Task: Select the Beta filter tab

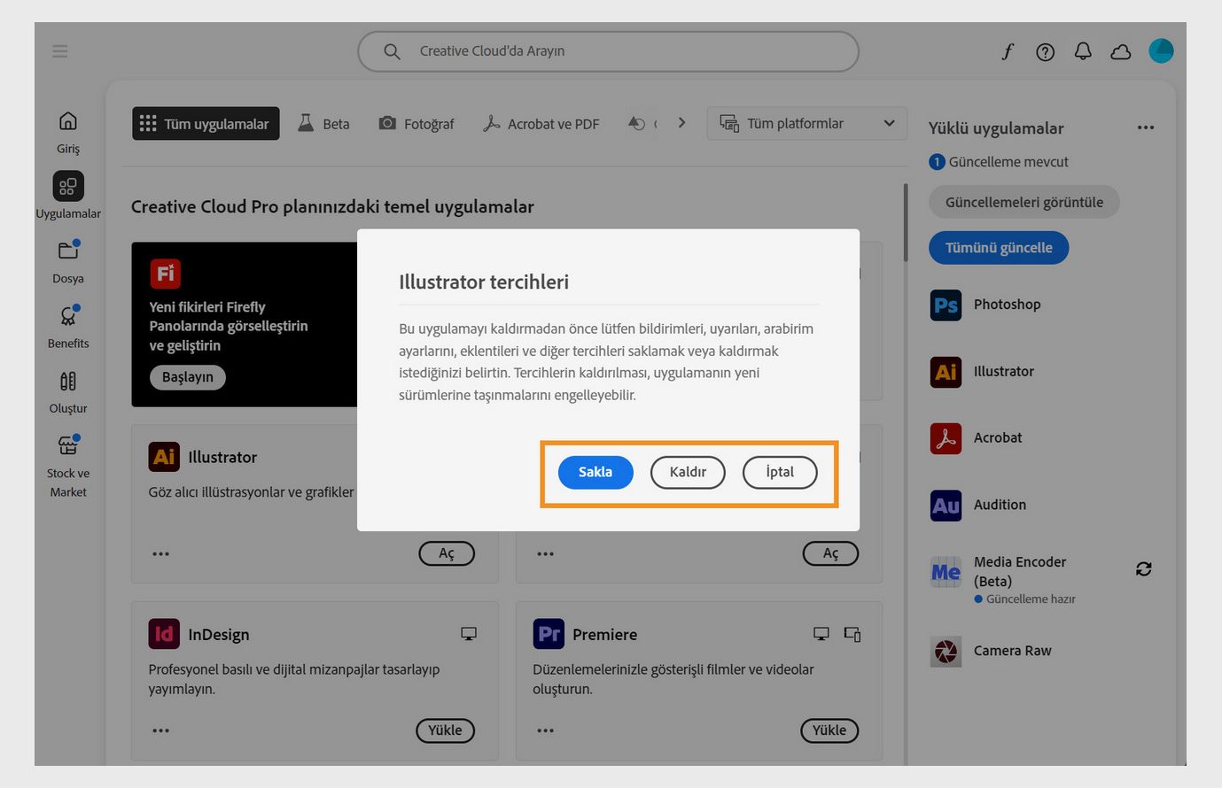Action: point(323,123)
